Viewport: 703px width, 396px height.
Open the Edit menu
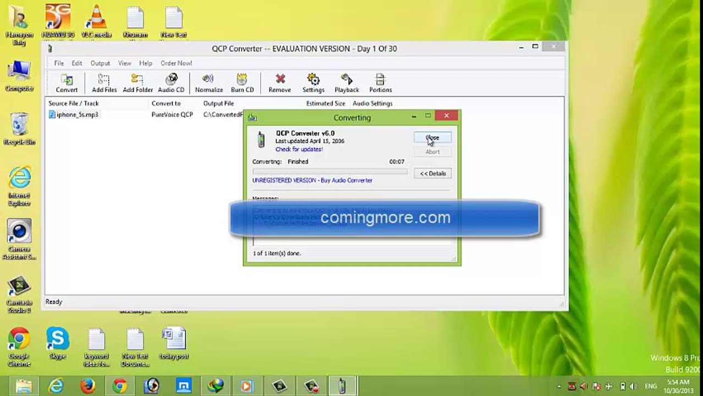(77, 63)
